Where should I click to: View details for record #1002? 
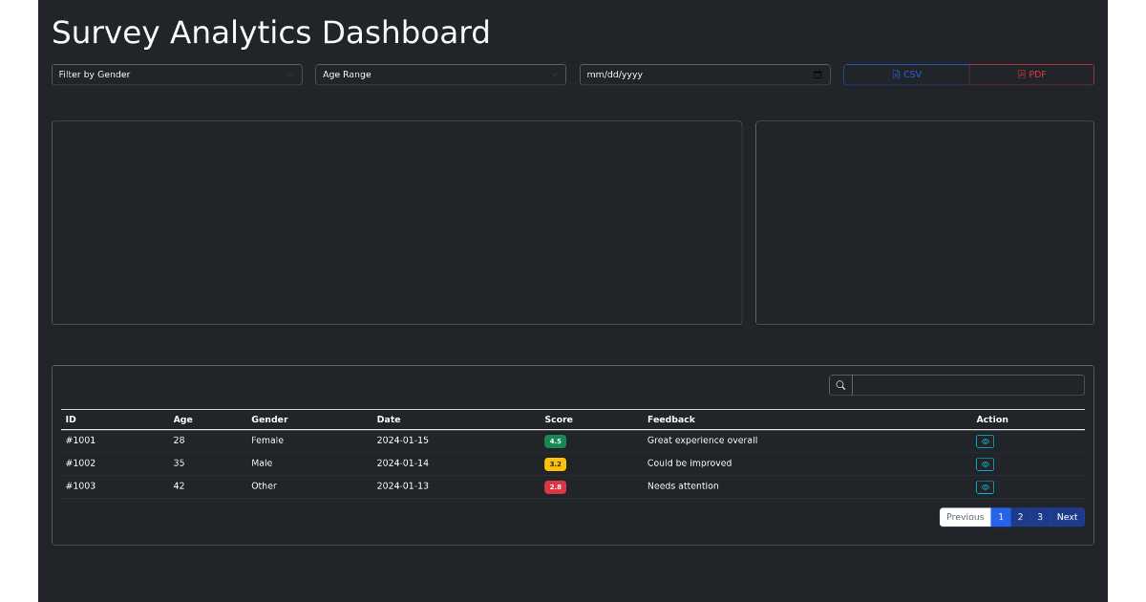pyautogui.click(x=985, y=464)
